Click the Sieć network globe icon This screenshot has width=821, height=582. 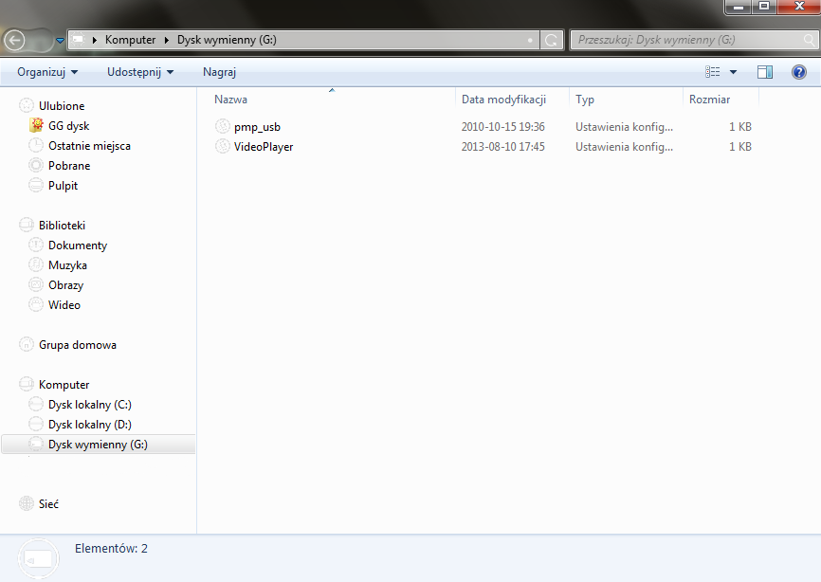pyautogui.click(x=27, y=503)
